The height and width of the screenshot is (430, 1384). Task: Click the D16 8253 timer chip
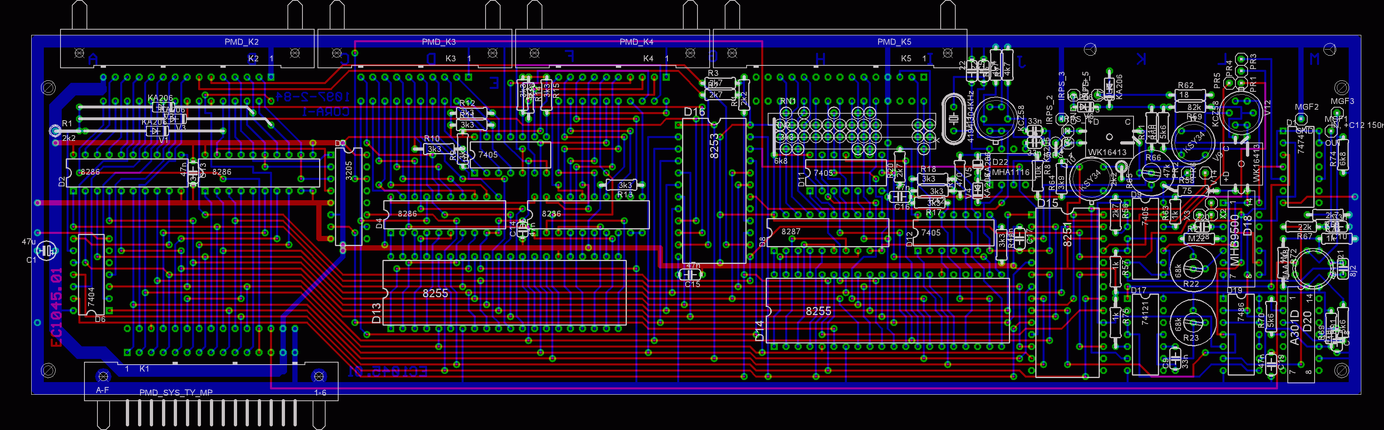[x=713, y=191]
